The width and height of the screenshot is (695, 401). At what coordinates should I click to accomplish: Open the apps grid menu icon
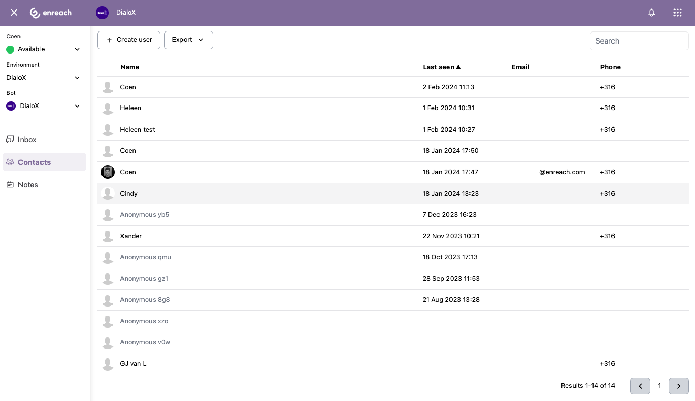[677, 13]
